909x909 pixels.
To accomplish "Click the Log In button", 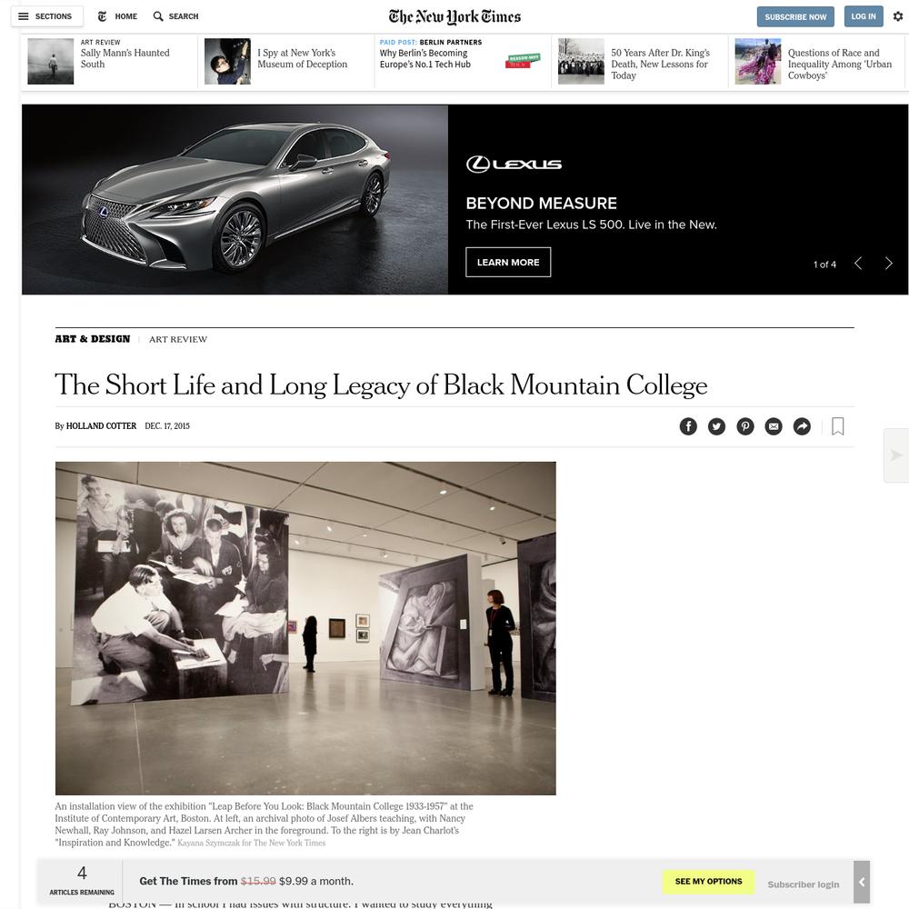I will [864, 16].
